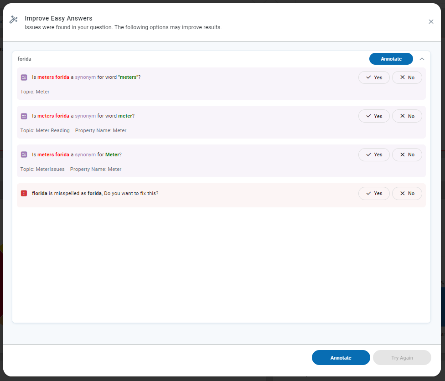Reject synonym for Topic: Meter with No

coord(407,77)
